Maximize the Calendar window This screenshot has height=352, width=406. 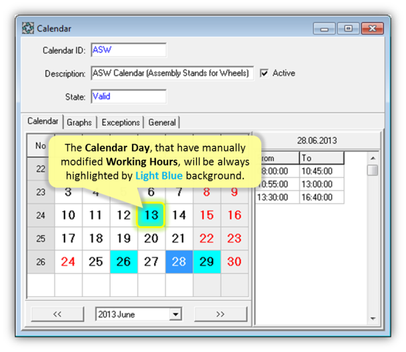coord(347,29)
